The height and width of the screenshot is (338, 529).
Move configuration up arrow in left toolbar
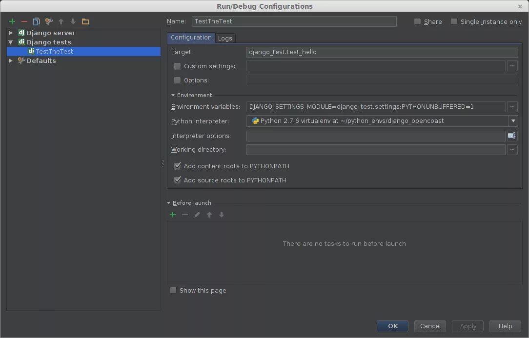click(61, 21)
